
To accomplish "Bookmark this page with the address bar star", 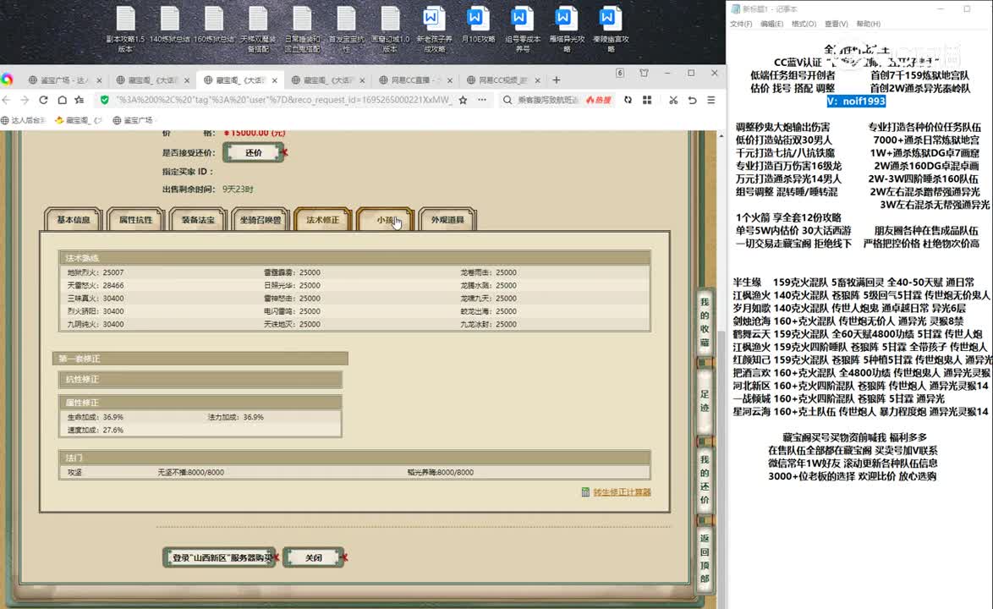I will (x=463, y=100).
